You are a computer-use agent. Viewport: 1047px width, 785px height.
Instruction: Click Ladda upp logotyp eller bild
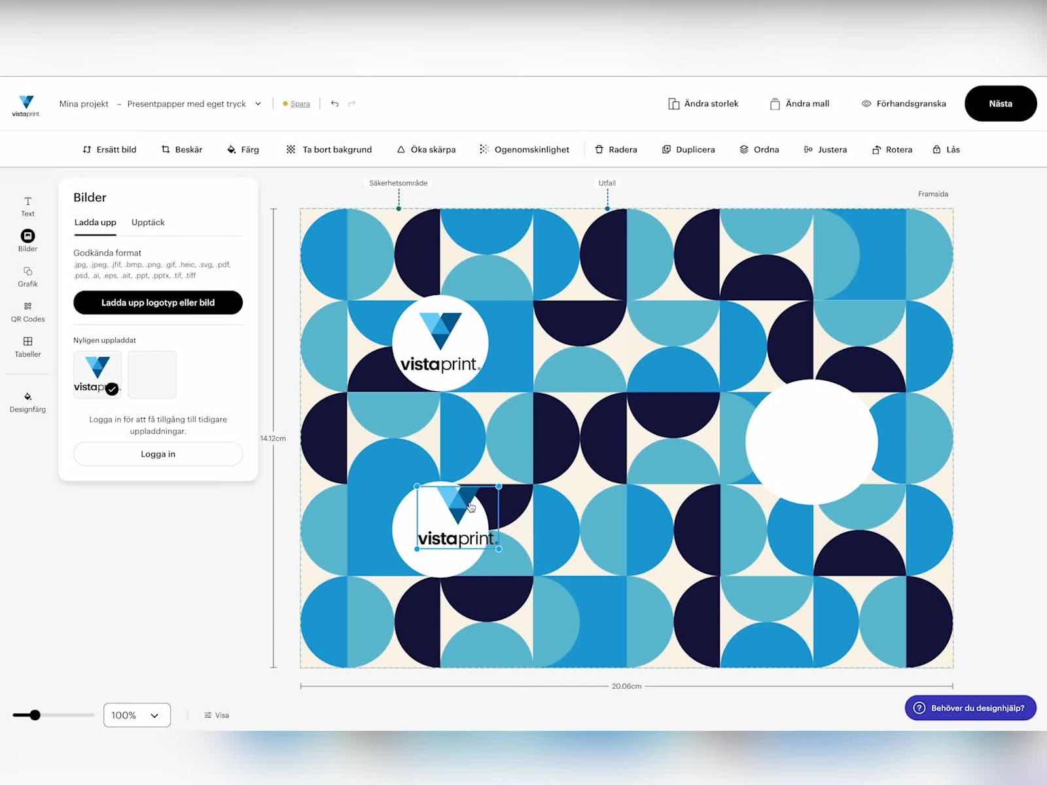pos(158,302)
